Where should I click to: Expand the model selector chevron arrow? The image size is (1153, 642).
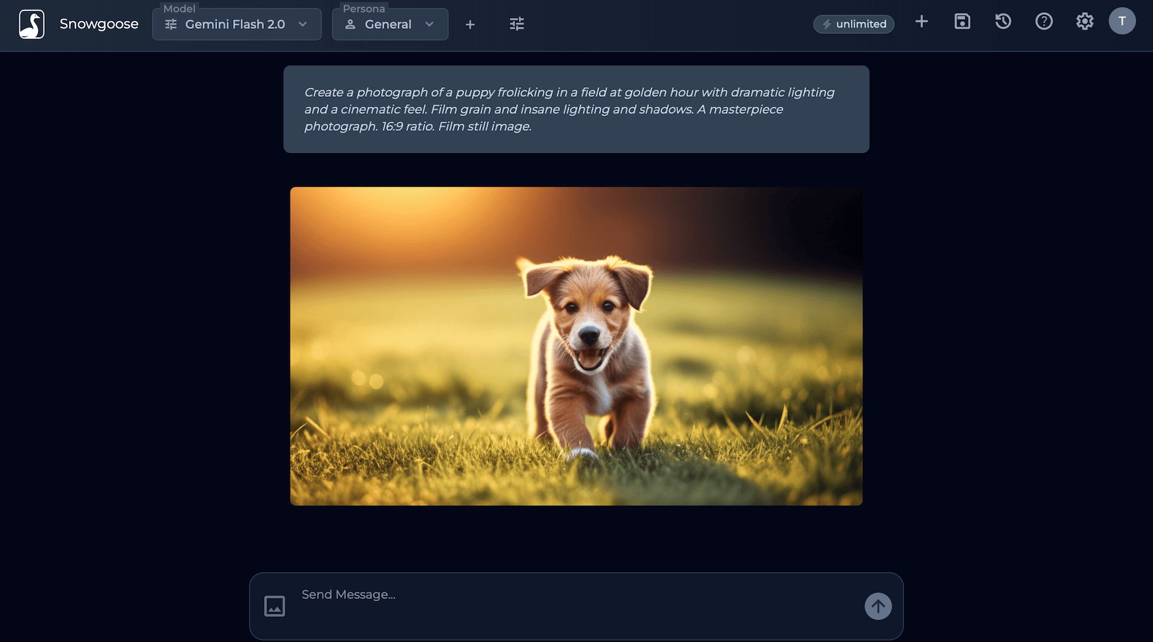[x=303, y=24]
